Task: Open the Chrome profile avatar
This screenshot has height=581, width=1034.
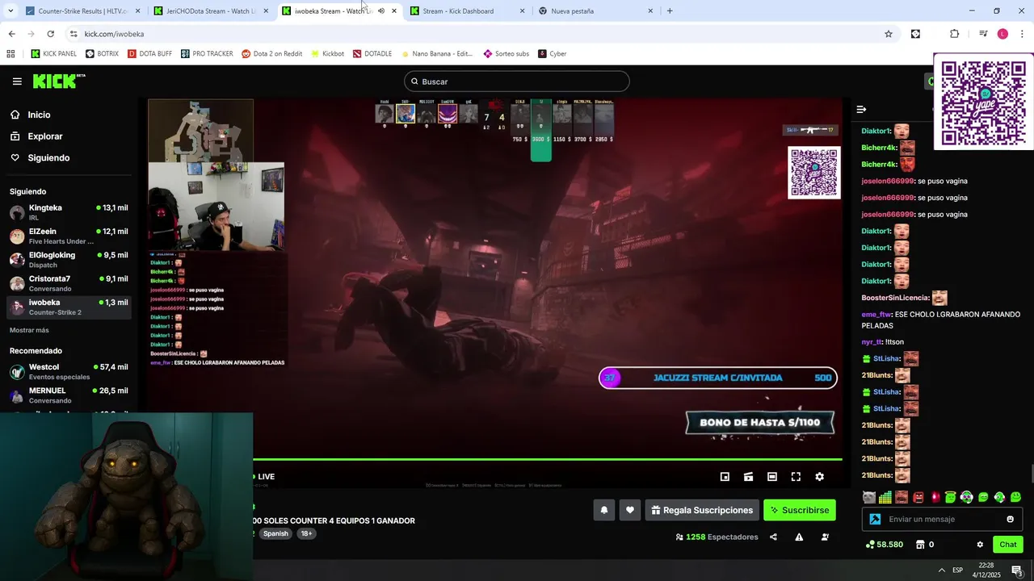Action: point(1002,34)
